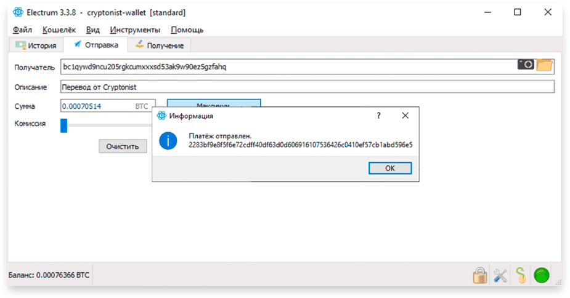The height and width of the screenshot is (298, 570).
Task: Switch to the Получение tab
Action: click(x=159, y=45)
